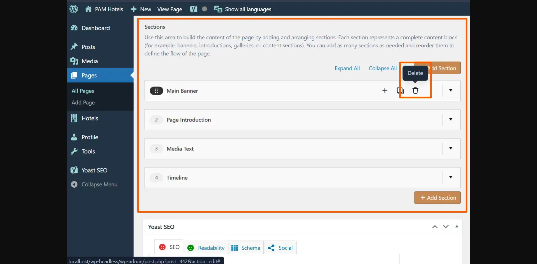This screenshot has height=264, width=537.
Task: Toggle the Yoast SEO panel collapse triangle
Action: [457, 226]
